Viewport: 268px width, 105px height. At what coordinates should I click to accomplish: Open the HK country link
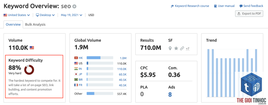point(81,58)
